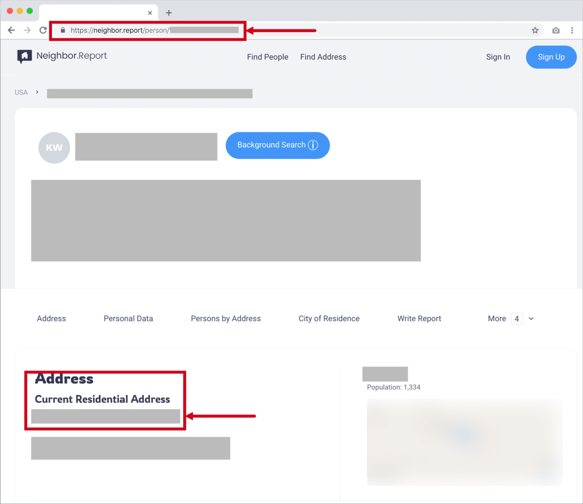Click the forward navigation arrow
Screen dimensions: 583x504
tap(27, 30)
